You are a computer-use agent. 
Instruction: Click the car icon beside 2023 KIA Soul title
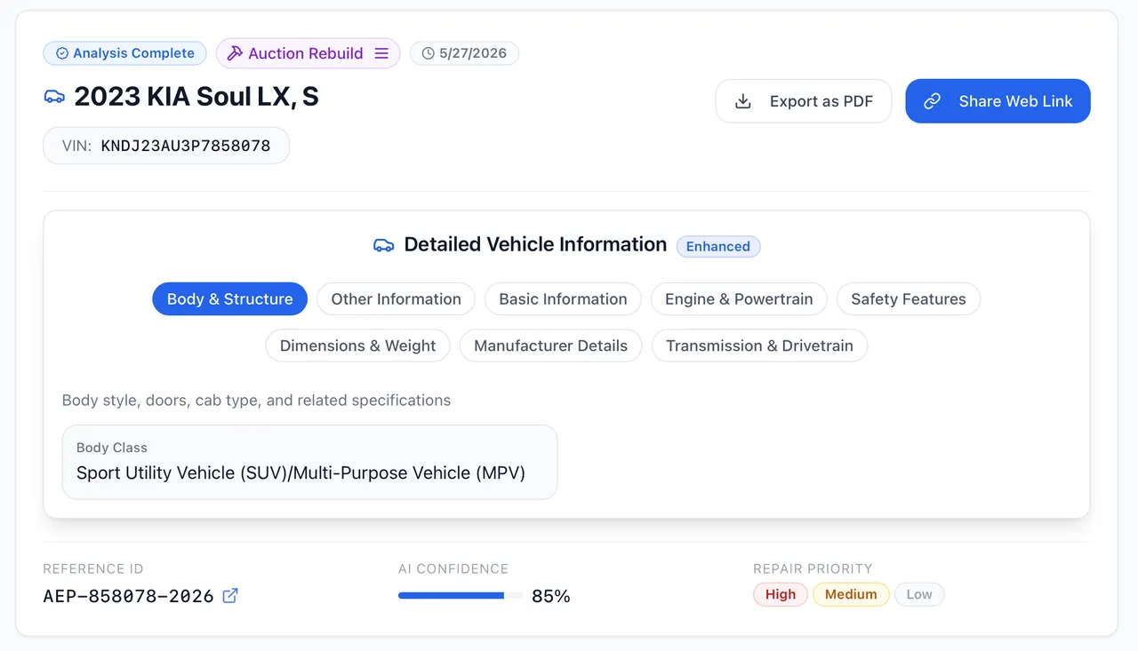pyautogui.click(x=54, y=97)
